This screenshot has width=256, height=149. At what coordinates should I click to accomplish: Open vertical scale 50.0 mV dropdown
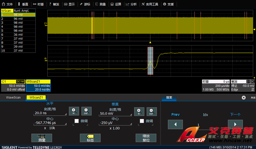pos(115,114)
